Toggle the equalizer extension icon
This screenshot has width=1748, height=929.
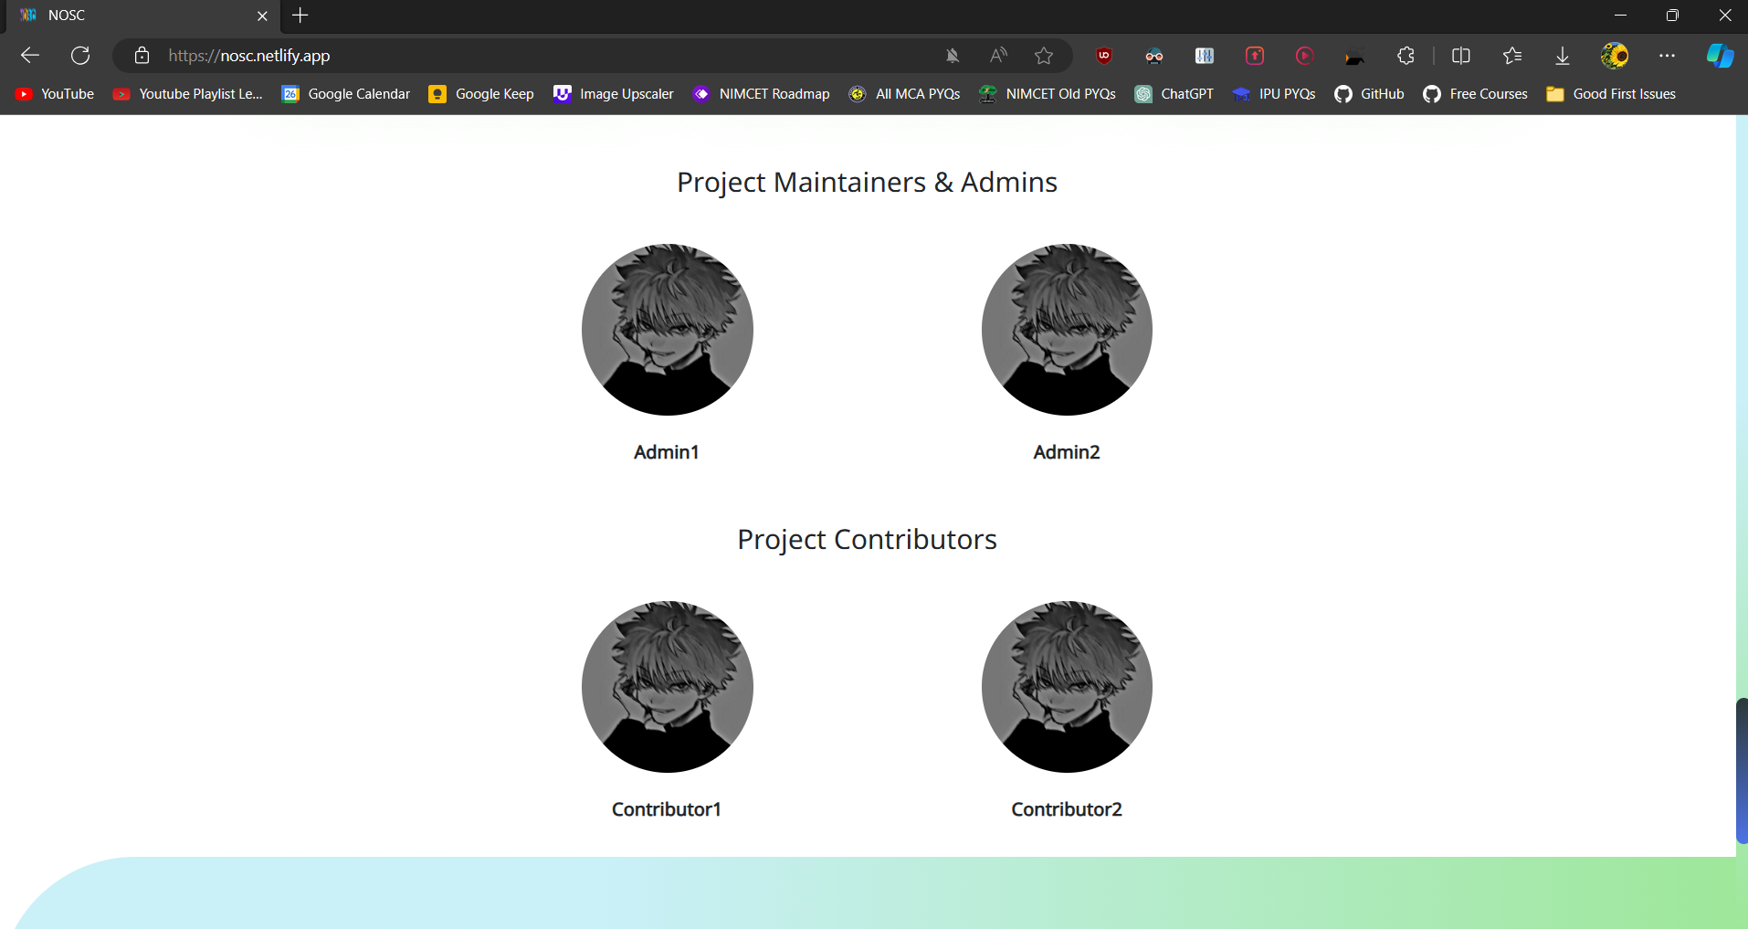pos(1205,56)
